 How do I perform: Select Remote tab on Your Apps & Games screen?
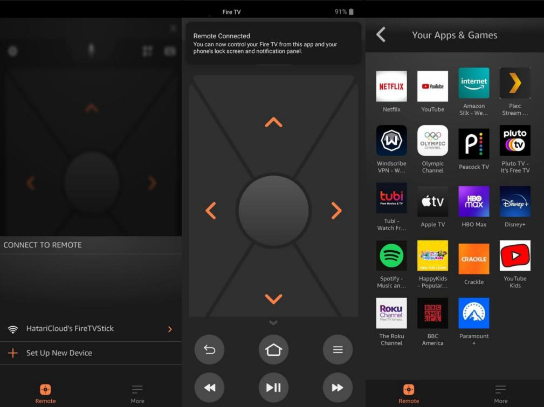pyautogui.click(x=409, y=394)
